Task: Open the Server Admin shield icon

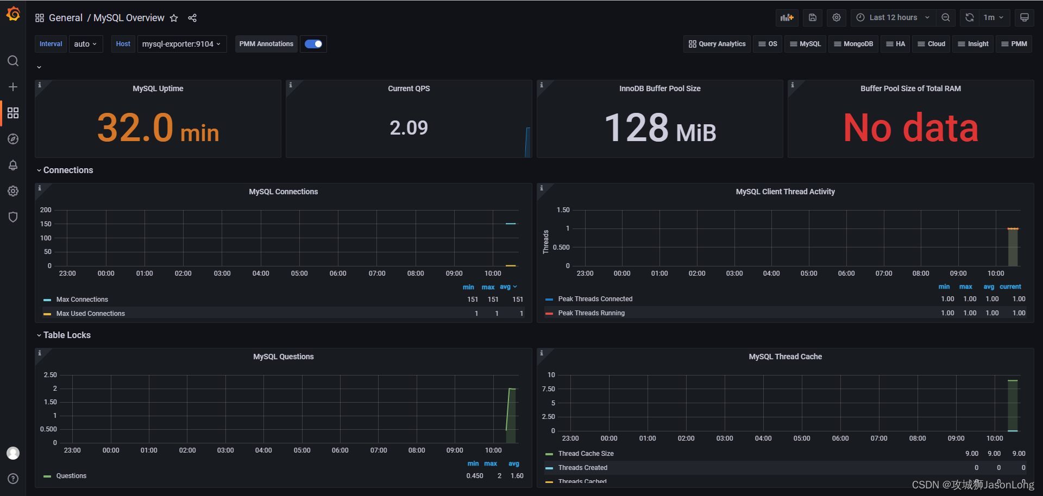Action: click(13, 217)
